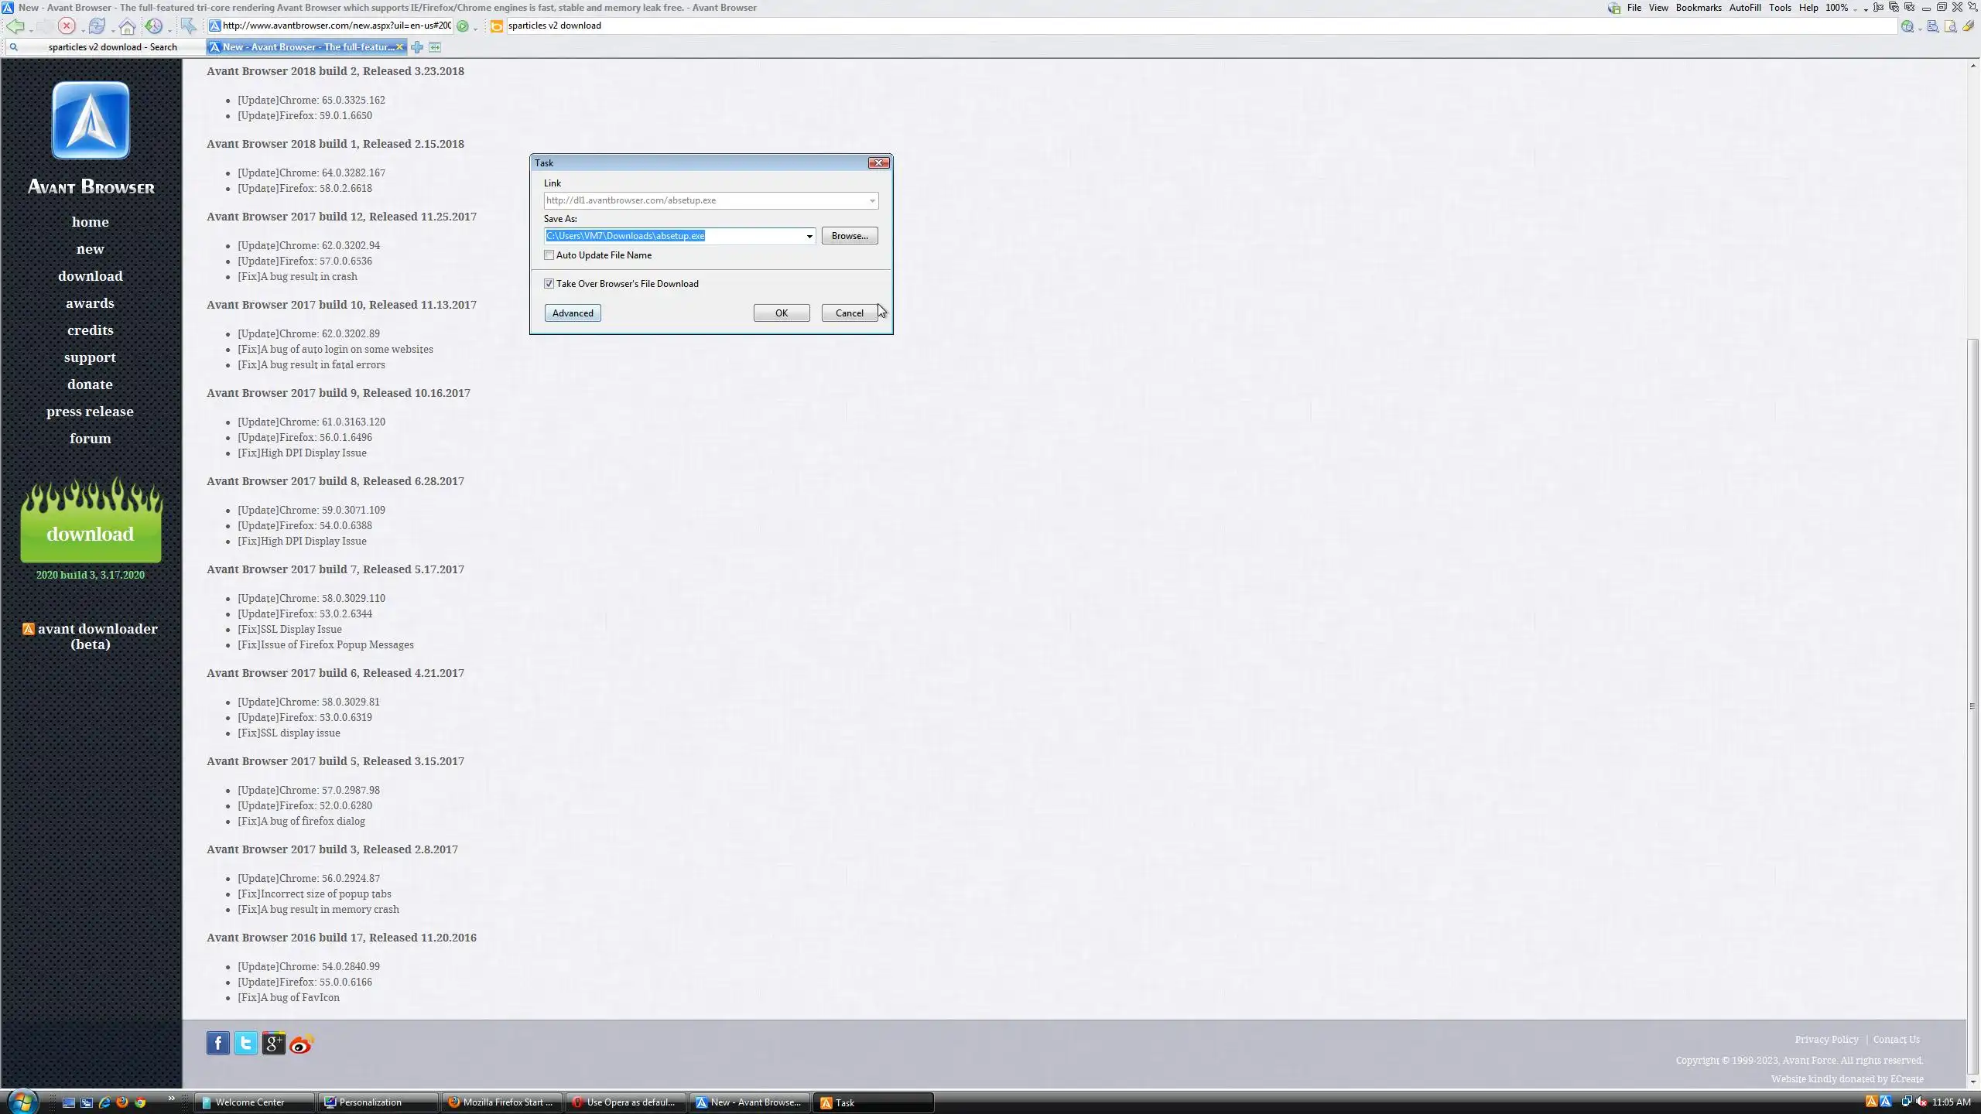The width and height of the screenshot is (1981, 1114).
Task: Open a new tab with plus icon
Action: click(417, 47)
